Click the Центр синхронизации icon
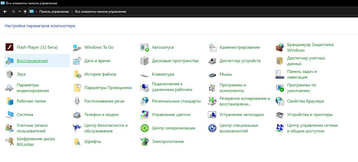Viewport: 358px width, 162px height. click(x=145, y=128)
